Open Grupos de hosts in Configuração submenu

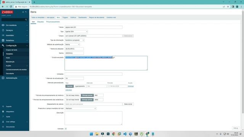(11, 50)
